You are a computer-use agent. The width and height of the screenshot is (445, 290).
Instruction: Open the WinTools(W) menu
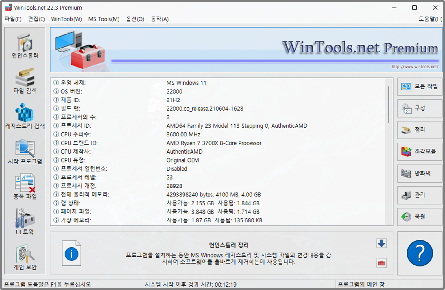[67, 19]
